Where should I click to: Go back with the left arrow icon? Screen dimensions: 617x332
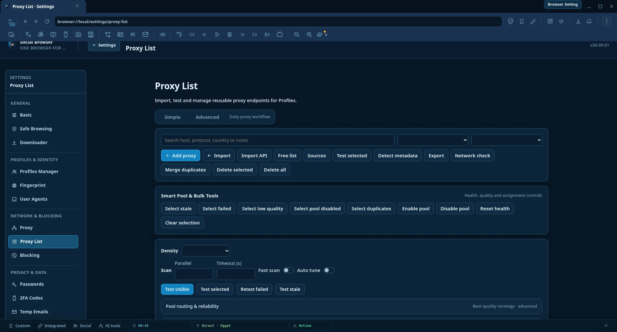click(25, 21)
